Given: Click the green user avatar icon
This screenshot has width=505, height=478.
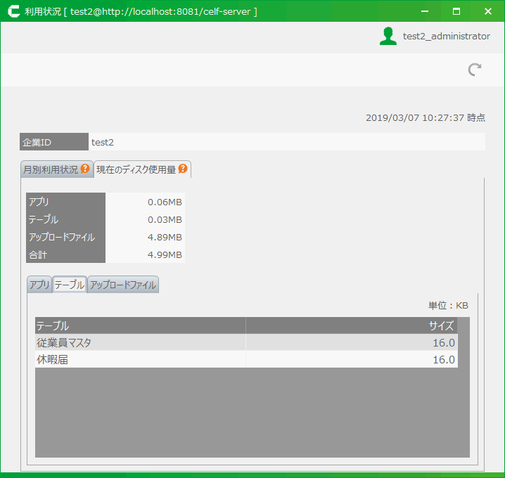Looking at the screenshot, I should tap(388, 37).
